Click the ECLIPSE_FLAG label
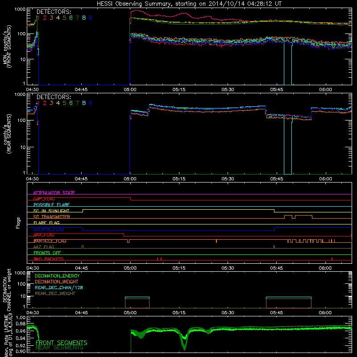This screenshot has width=357, height=357. (49, 229)
